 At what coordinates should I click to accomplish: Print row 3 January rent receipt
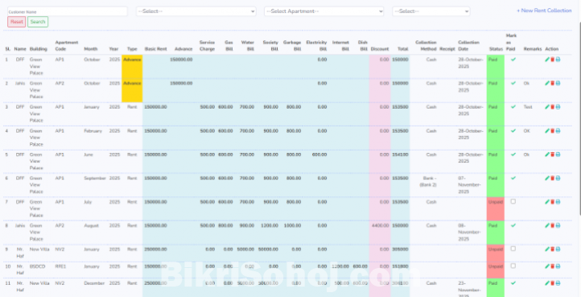coord(558,107)
